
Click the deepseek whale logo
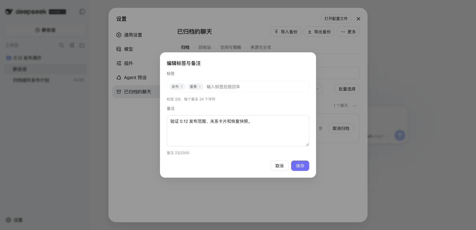pos(9,12)
